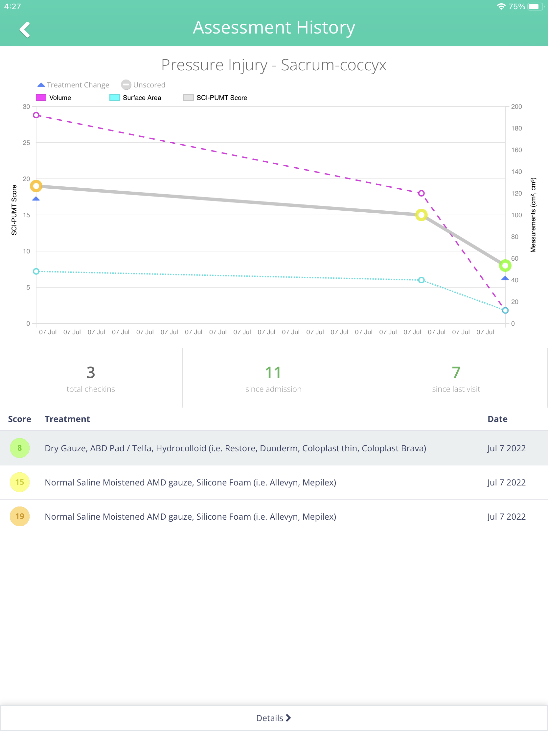Select the green score point at 8 on chart
The image size is (548, 731).
(505, 265)
